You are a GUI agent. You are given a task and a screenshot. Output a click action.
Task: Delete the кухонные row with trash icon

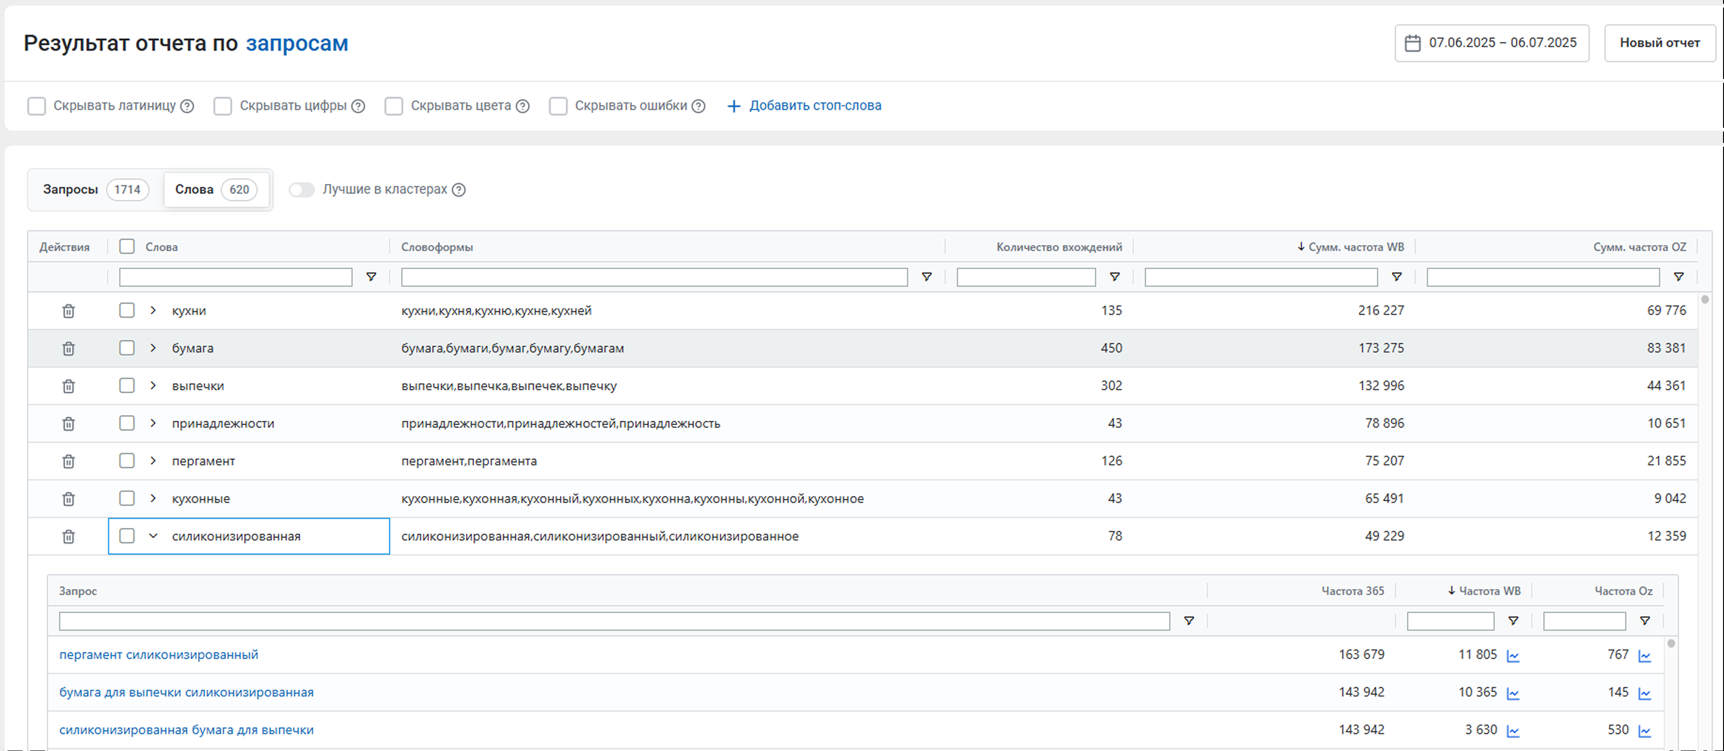[x=68, y=499]
